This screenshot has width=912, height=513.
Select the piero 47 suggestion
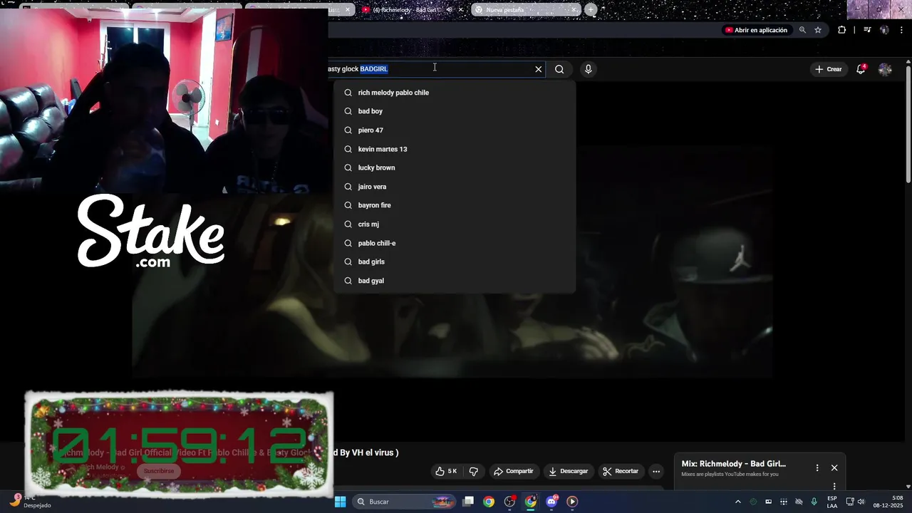coord(455,130)
